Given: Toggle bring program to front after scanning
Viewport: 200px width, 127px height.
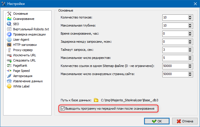Looking at the screenshot, I should [x=63, y=109].
